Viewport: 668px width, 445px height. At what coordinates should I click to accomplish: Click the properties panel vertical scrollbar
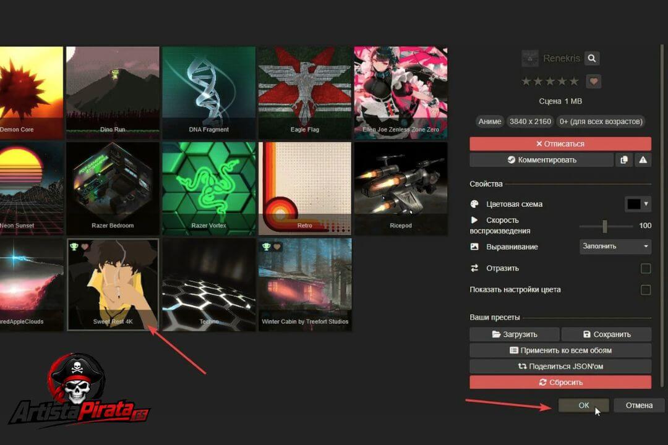tap(662, 216)
